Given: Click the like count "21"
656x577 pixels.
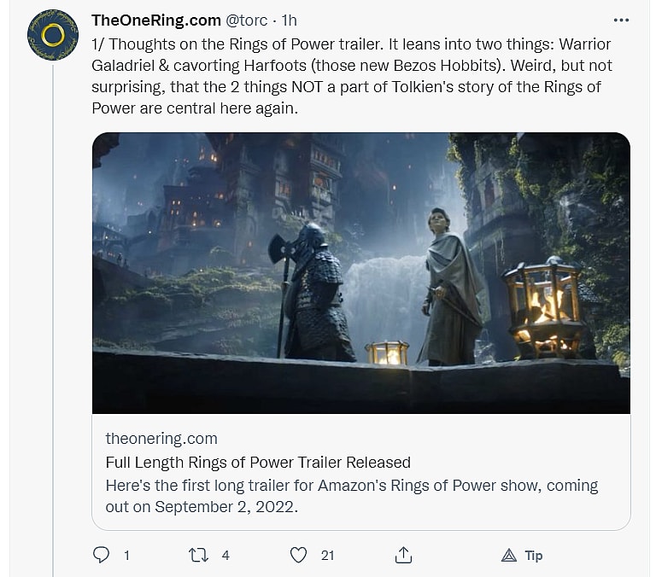Looking at the screenshot, I should pyautogui.click(x=327, y=556).
